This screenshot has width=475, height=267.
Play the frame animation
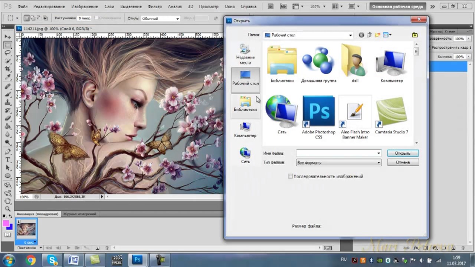[x=68, y=248]
